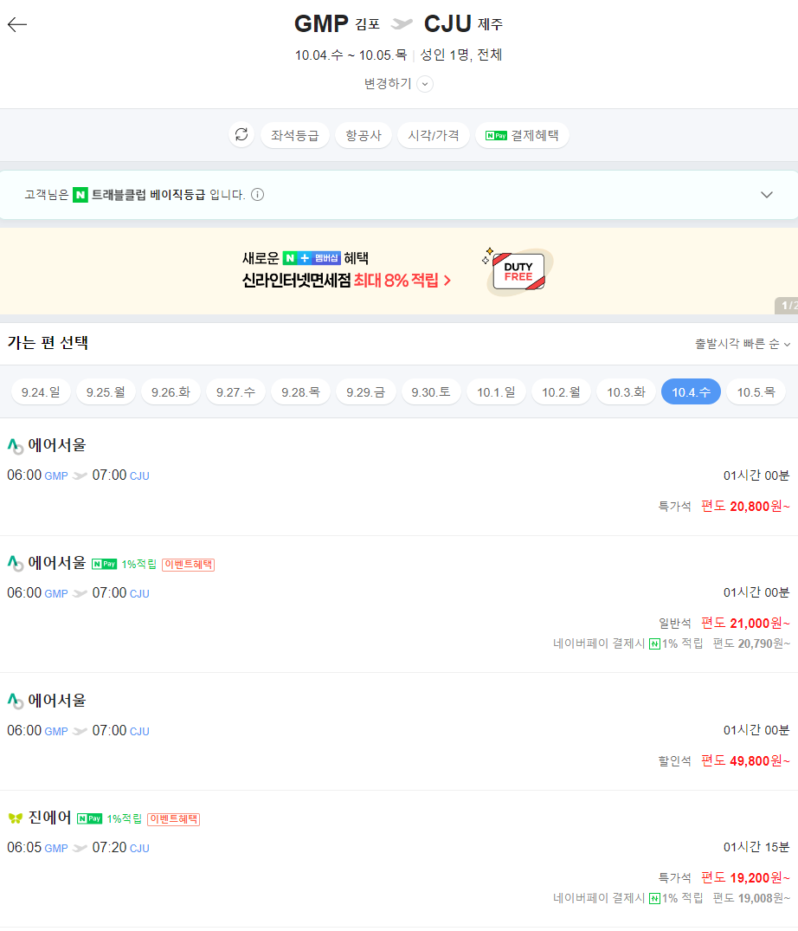Screen dimensions: 798x931
Task: Open the N Pay 결제혜택 filter
Action: click(522, 135)
